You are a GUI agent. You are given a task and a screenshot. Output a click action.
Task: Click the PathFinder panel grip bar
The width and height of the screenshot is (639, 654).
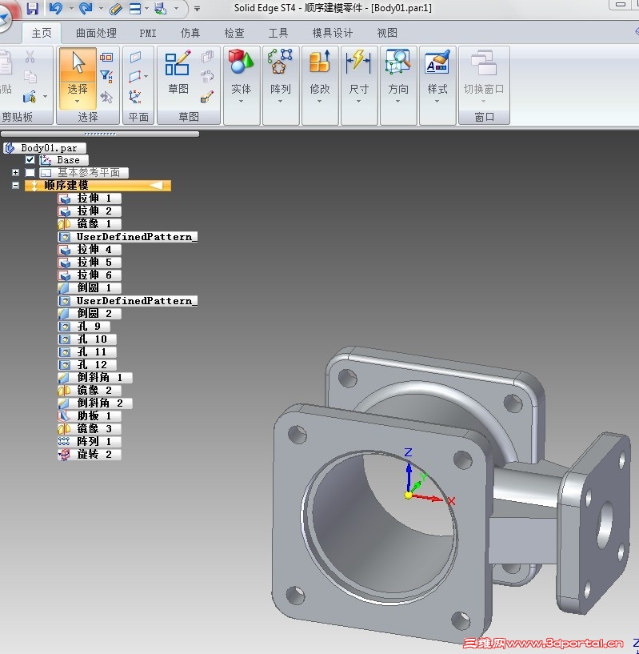click(100, 134)
